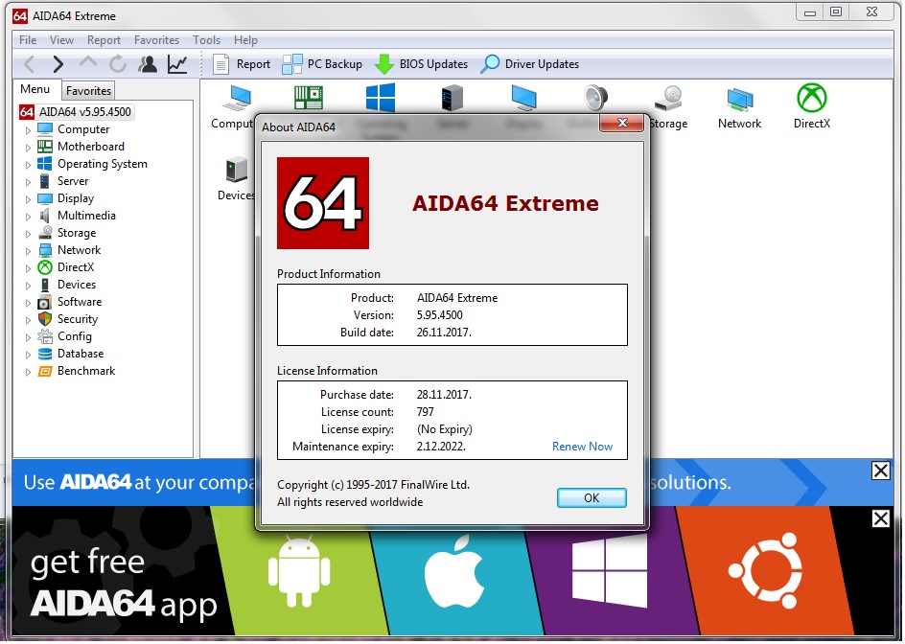Expand the Software tree node arrow
The image size is (905, 644).
[28, 303]
